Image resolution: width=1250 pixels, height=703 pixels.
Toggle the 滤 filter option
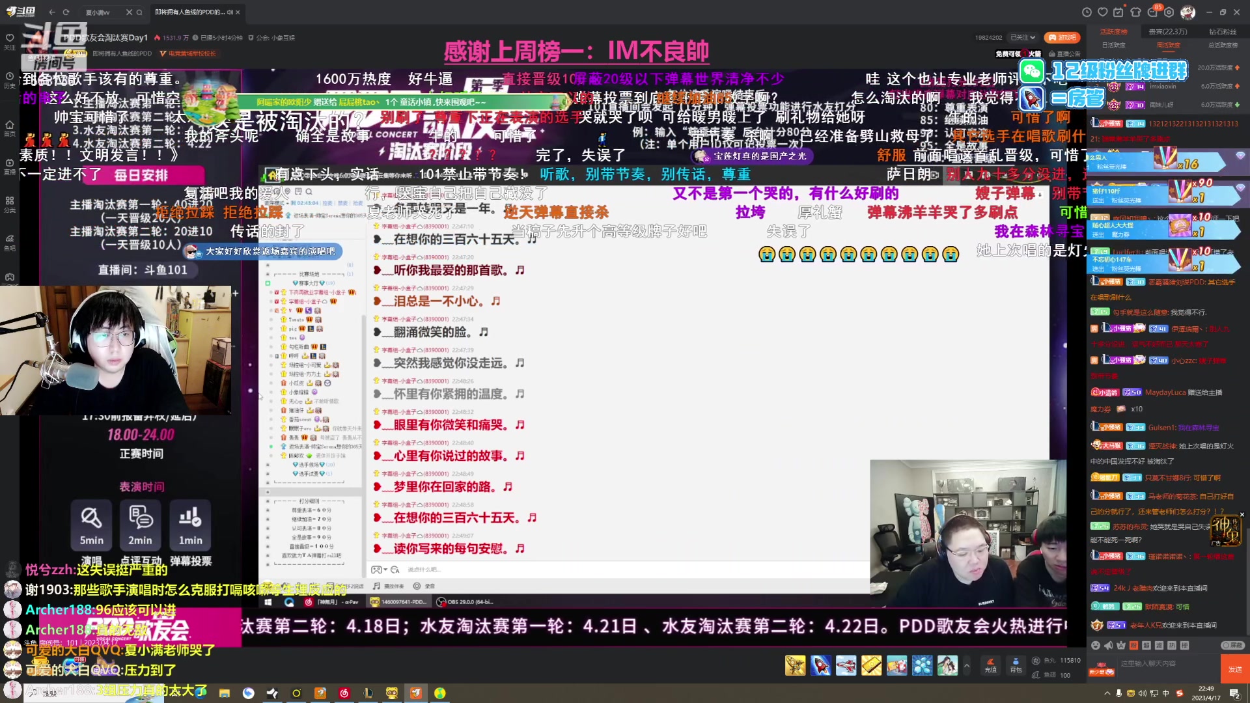(x=1159, y=645)
